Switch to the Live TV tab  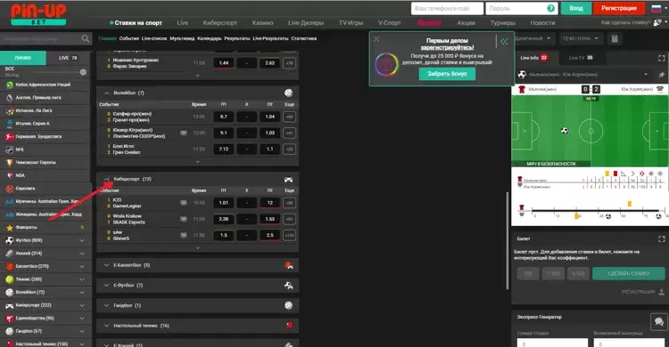click(581, 58)
